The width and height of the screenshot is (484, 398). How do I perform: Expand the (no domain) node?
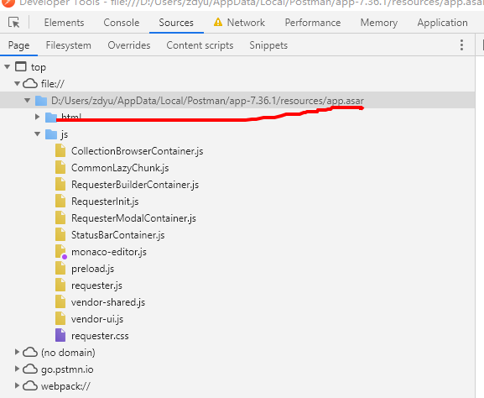tap(17, 352)
